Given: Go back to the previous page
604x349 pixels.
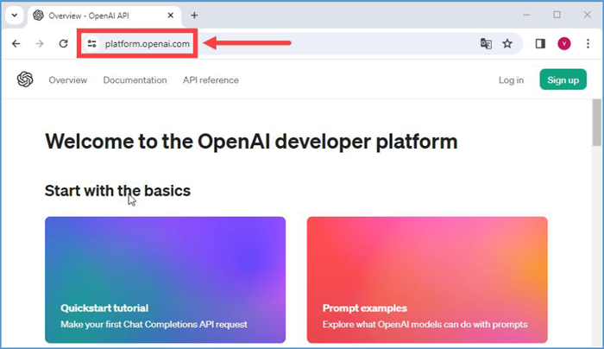Looking at the screenshot, I should pyautogui.click(x=16, y=43).
